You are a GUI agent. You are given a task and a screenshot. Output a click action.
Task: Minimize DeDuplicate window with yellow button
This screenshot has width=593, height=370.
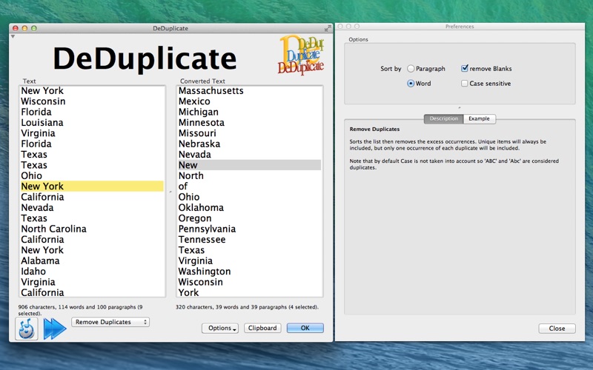[x=24, y=28]
